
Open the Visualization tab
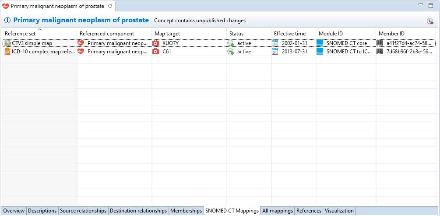click(x=339, y=211)
